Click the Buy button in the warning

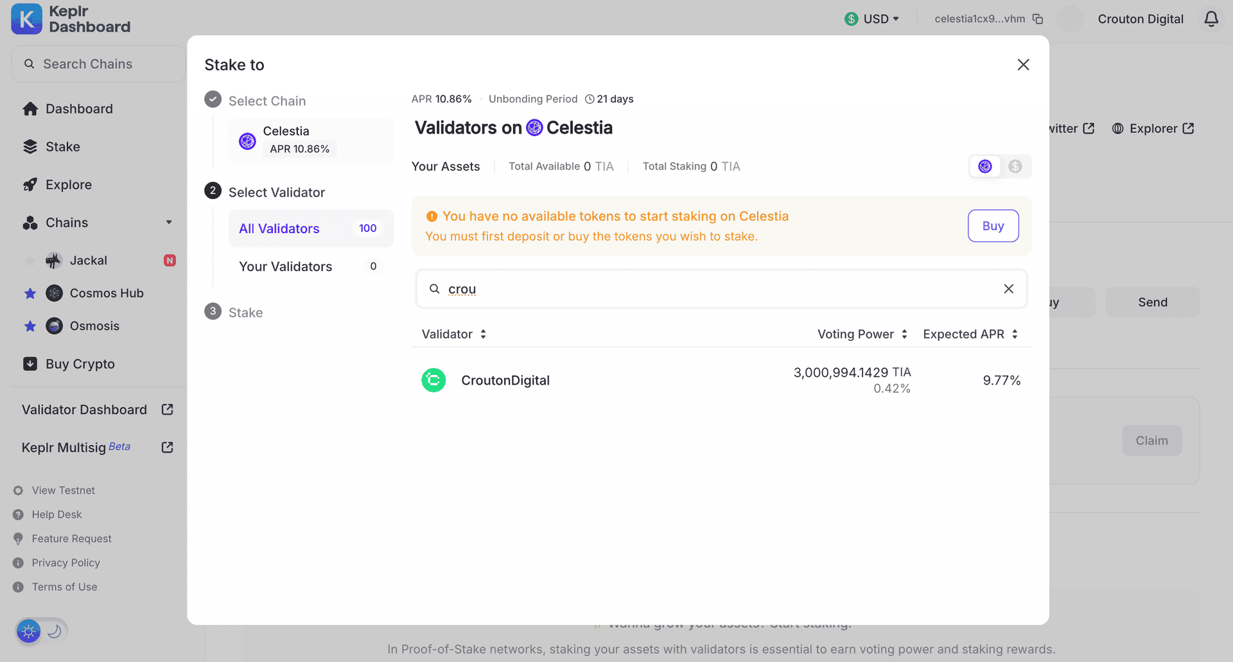pos(993,226)
